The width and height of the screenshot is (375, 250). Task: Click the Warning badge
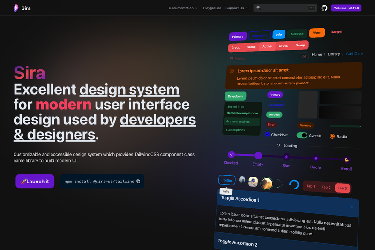pos(305,125)
